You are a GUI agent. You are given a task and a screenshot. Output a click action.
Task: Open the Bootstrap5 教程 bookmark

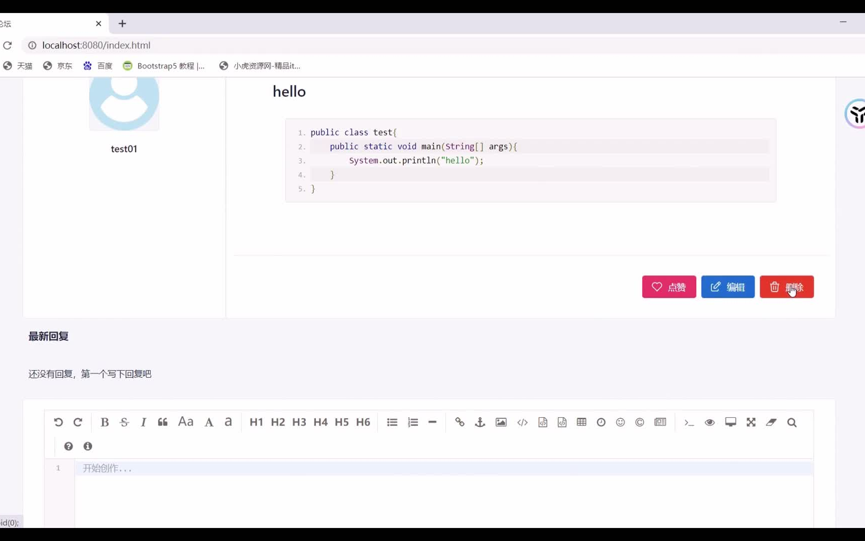[x=164, y=66]
